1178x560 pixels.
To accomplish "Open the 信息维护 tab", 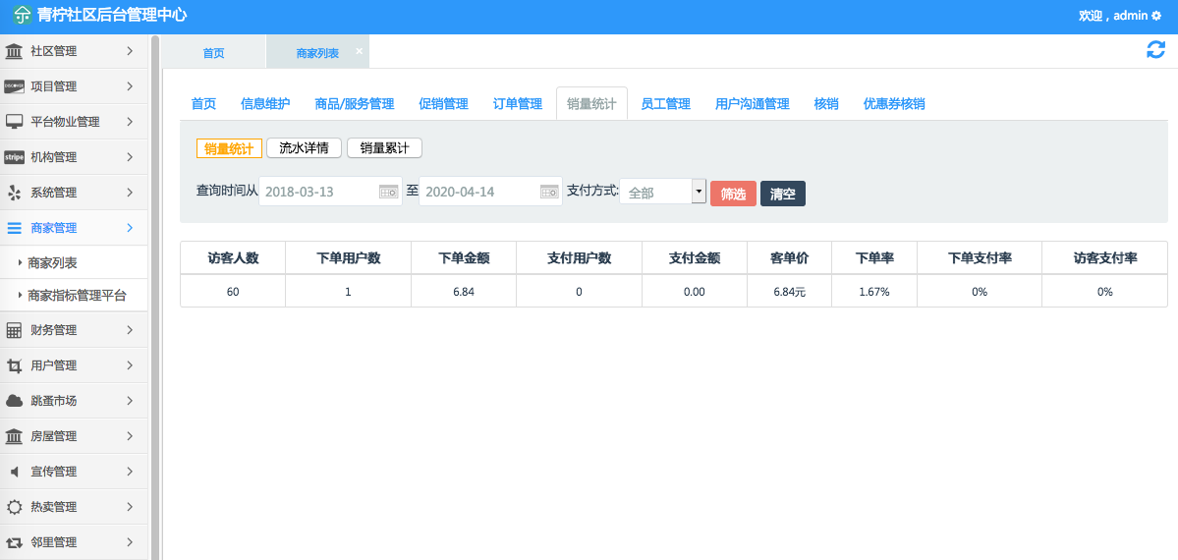I will (265, 104).
